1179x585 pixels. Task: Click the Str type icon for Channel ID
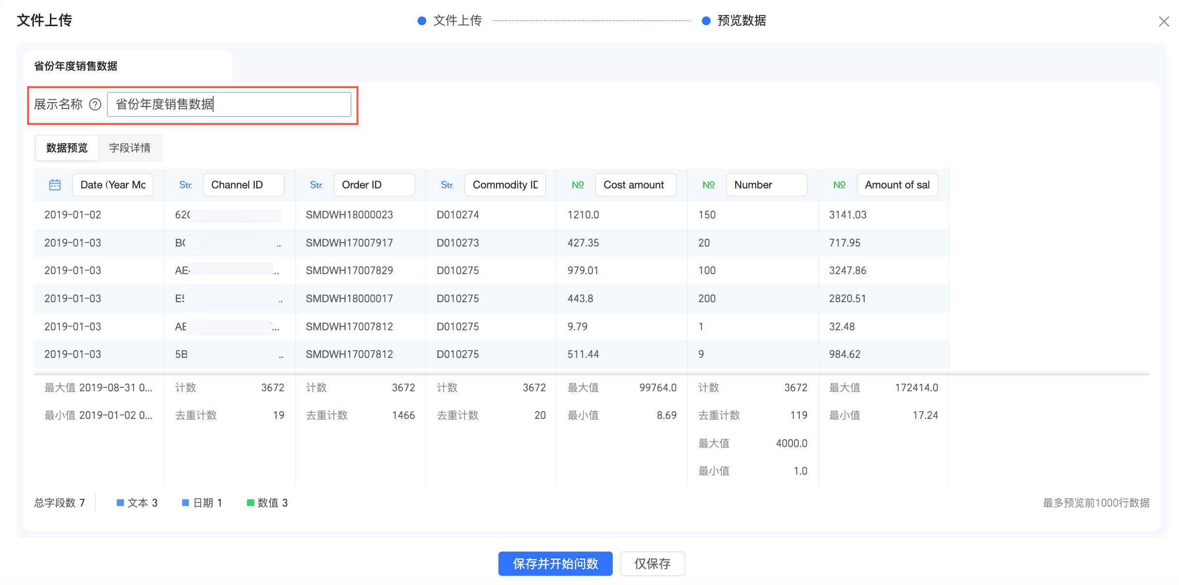point(186,185)
